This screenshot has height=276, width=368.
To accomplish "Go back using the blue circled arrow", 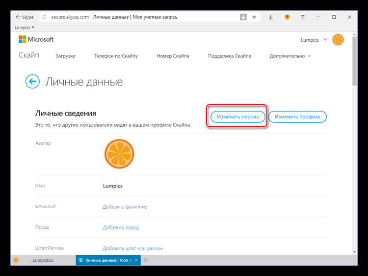I will pyautogui.click(x=32, y=82).
